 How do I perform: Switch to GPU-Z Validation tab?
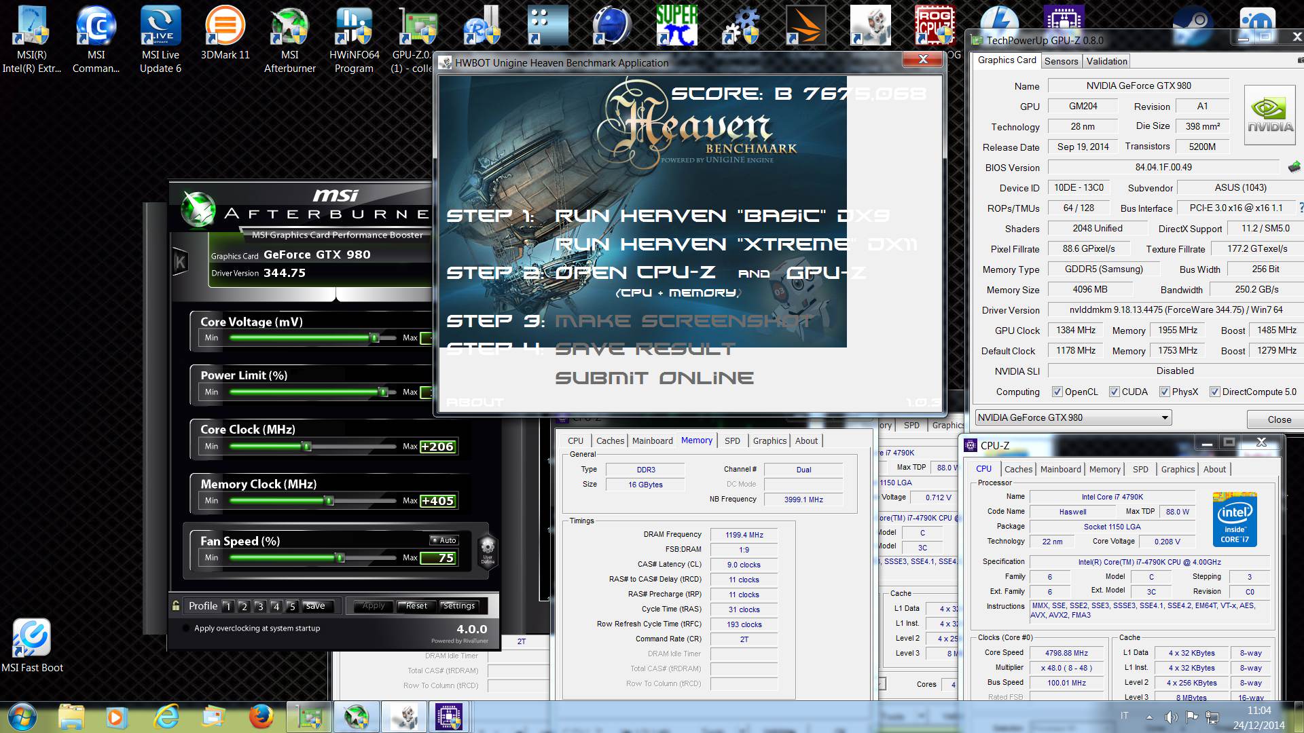tap(1106, 61)
